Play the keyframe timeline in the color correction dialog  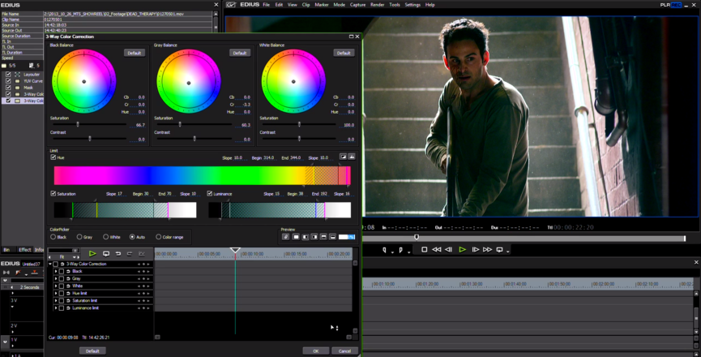pyautogui.click(x=92, y=254)
